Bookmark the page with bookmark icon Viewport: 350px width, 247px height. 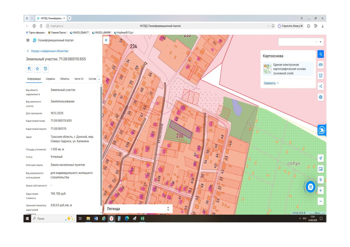pos(273,26)
